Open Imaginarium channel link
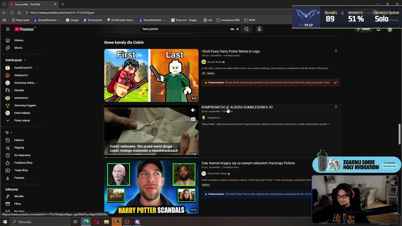Screen dimensions: 402x226 click(x=214, y=118)
